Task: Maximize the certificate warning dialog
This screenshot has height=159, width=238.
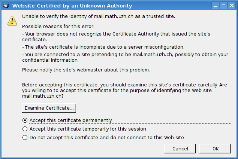Action: [x=223, y=6]
